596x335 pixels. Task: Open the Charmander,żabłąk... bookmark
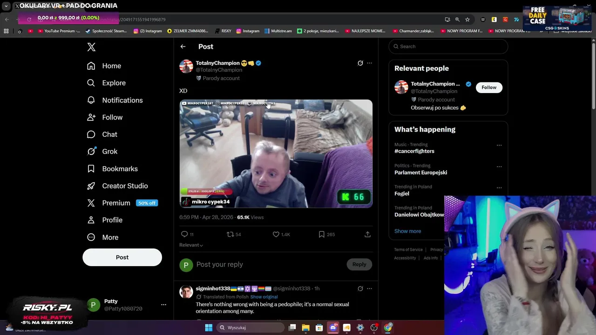tap(413, 31)
